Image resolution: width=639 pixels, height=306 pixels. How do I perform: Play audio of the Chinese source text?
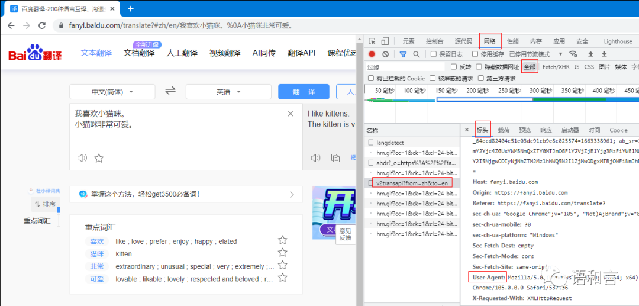click(82, 157)
